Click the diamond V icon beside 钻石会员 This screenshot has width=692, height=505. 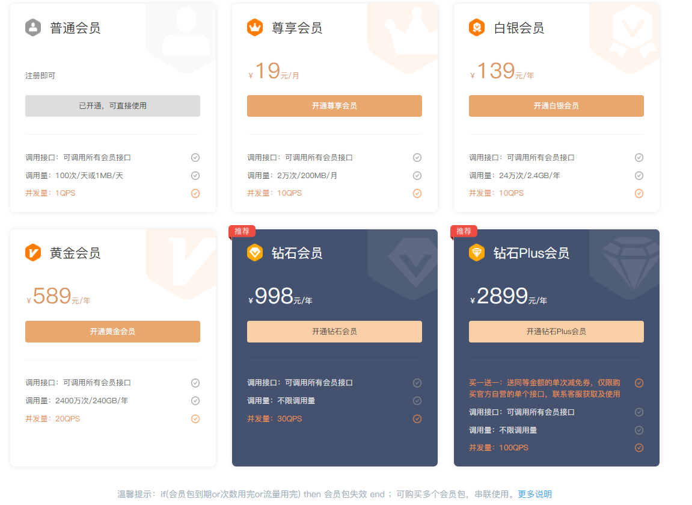(x=255, y=253)
